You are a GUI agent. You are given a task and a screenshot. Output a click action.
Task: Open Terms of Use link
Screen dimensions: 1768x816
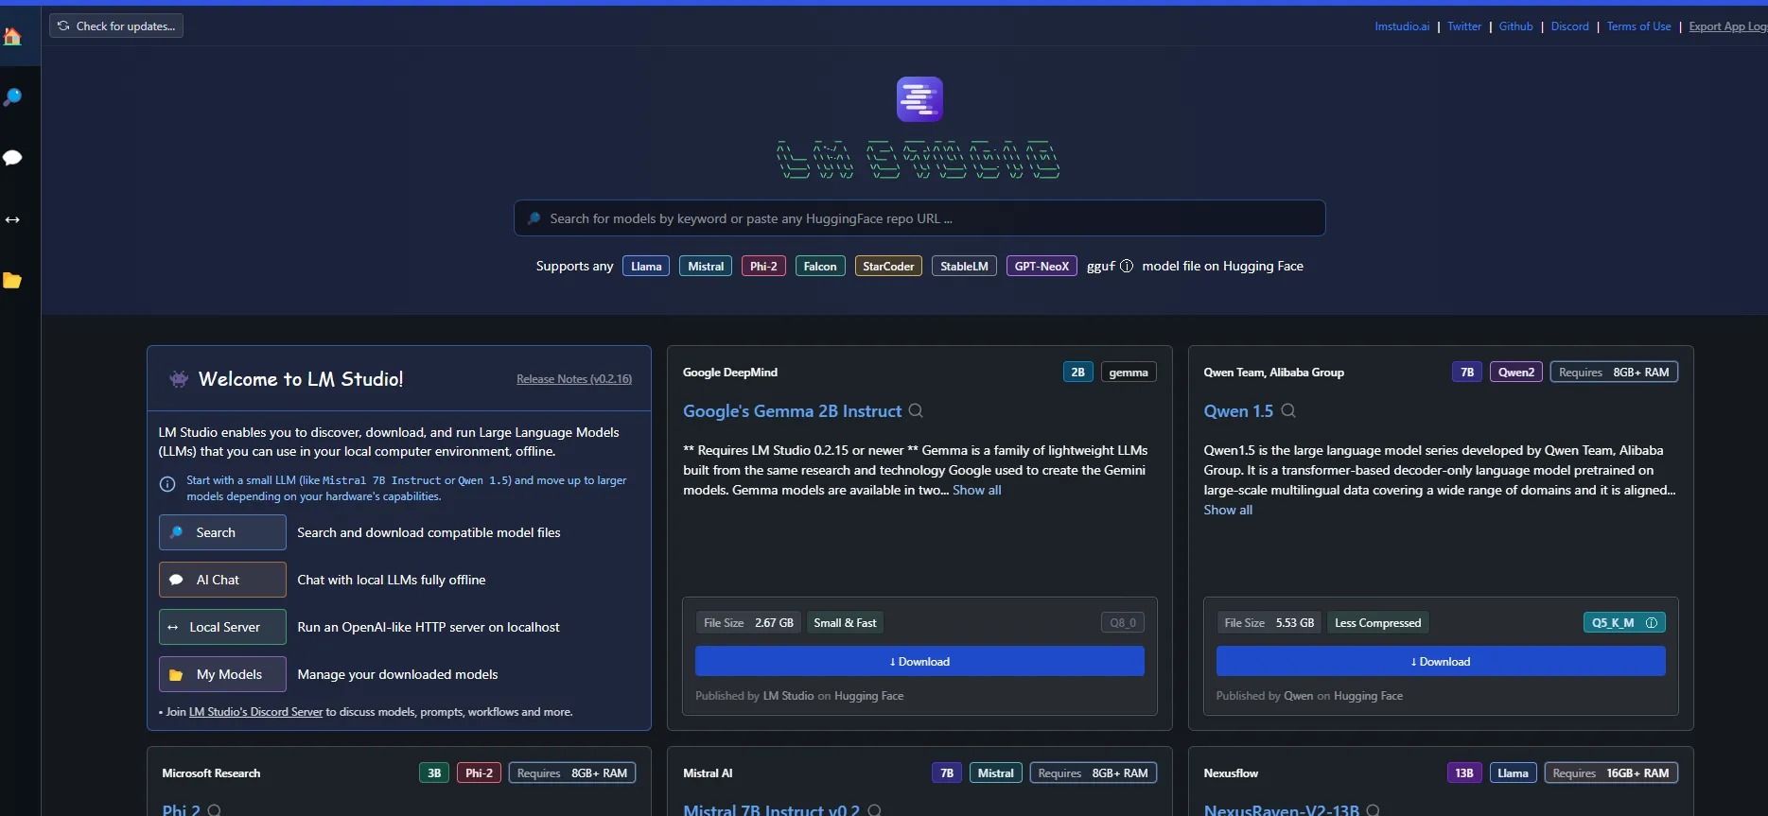(x=1638, y=26)
